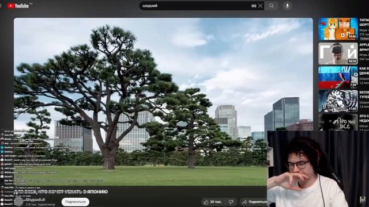Open the on-screen keyboard icon in search

pyautogui.click(x=254, y=6)
